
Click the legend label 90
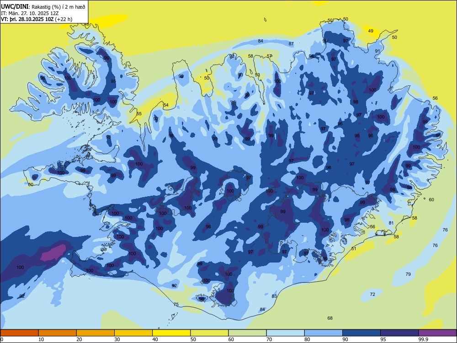(345, 339)
